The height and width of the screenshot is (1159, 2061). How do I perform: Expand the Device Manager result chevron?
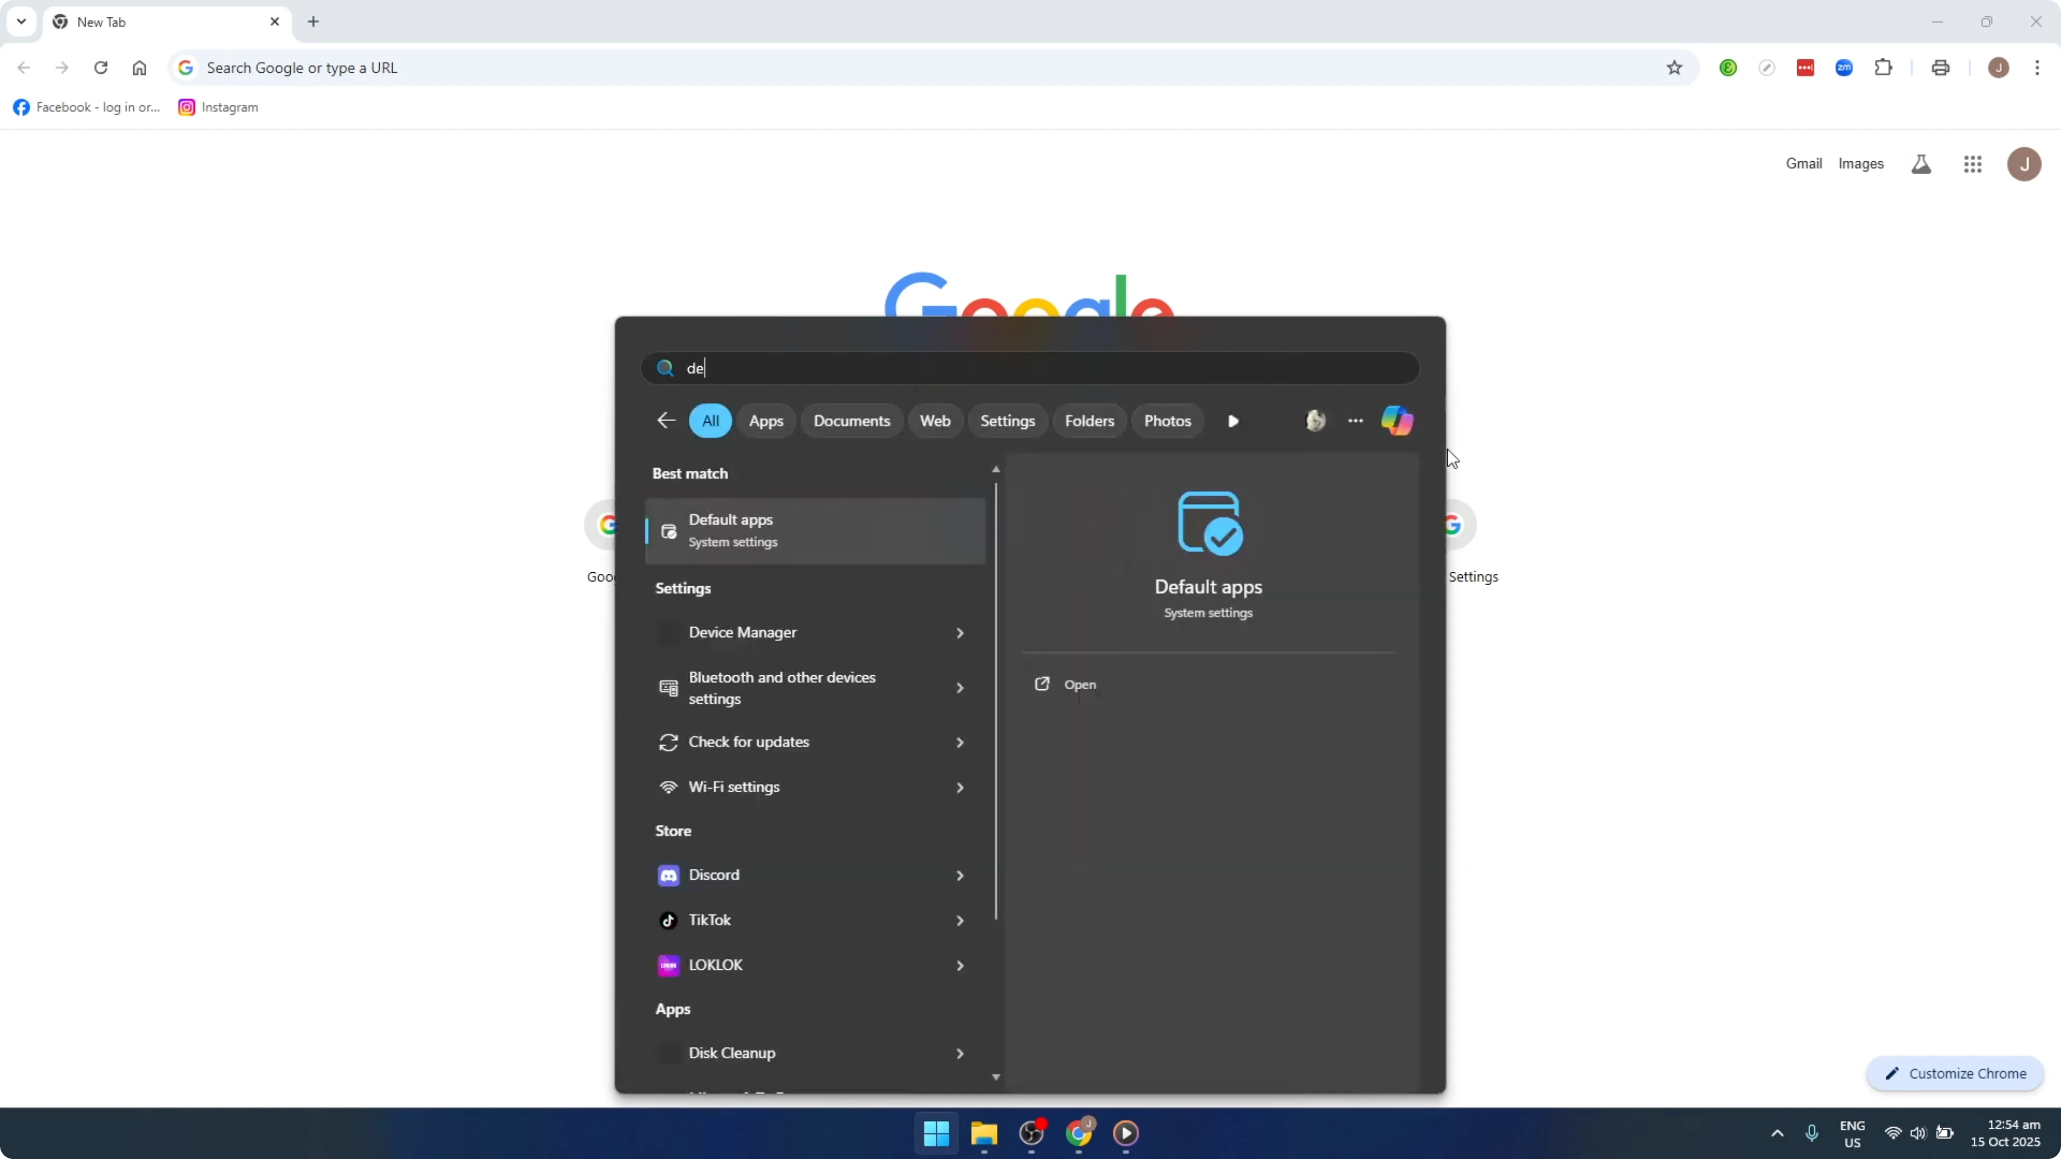point(959,633)
